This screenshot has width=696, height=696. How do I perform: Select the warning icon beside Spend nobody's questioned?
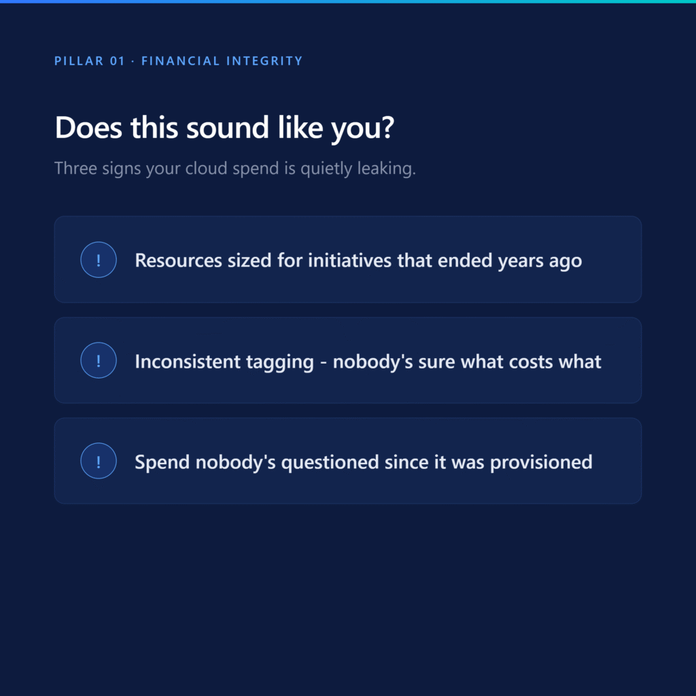(99, 461)
